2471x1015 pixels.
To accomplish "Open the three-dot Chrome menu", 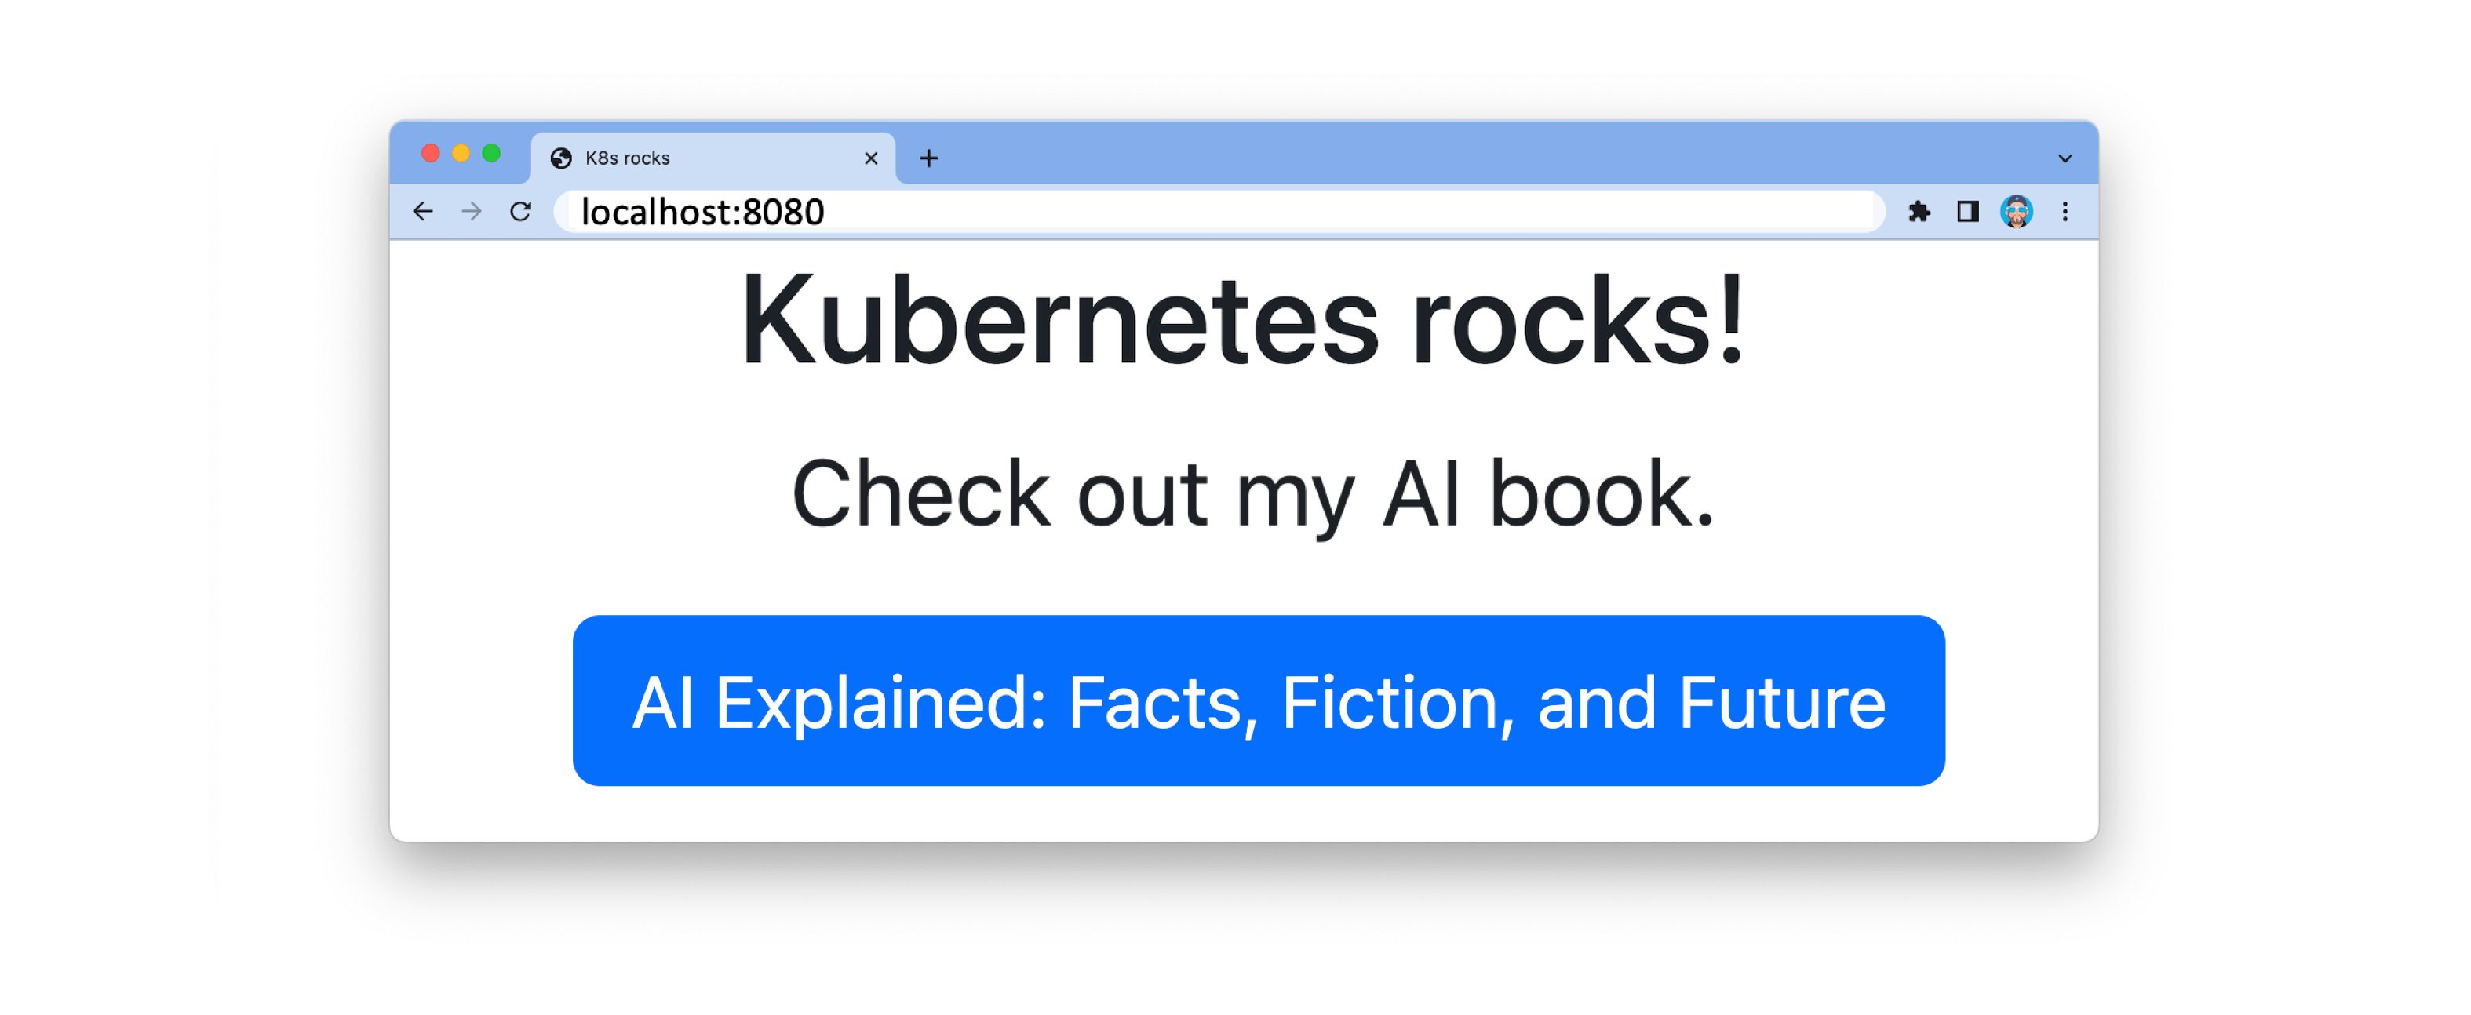I will tap(2065, 211).
